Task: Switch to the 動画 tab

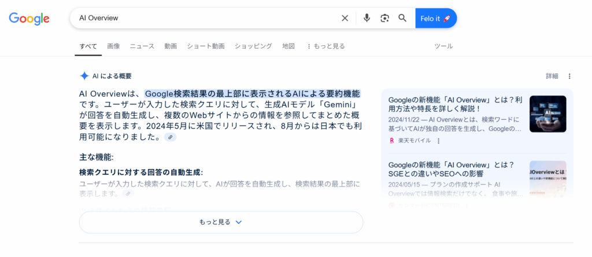Action: point(171,46)
